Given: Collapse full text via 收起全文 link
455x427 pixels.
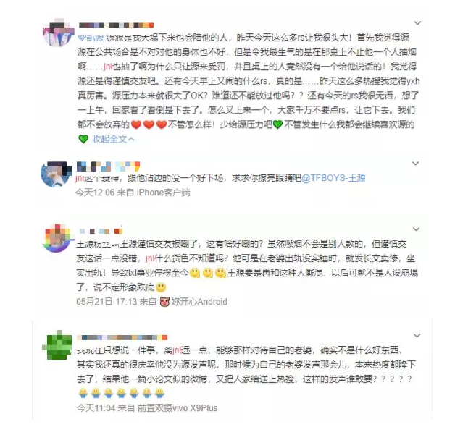Looking at the screenshot, I should pos(113,139).
